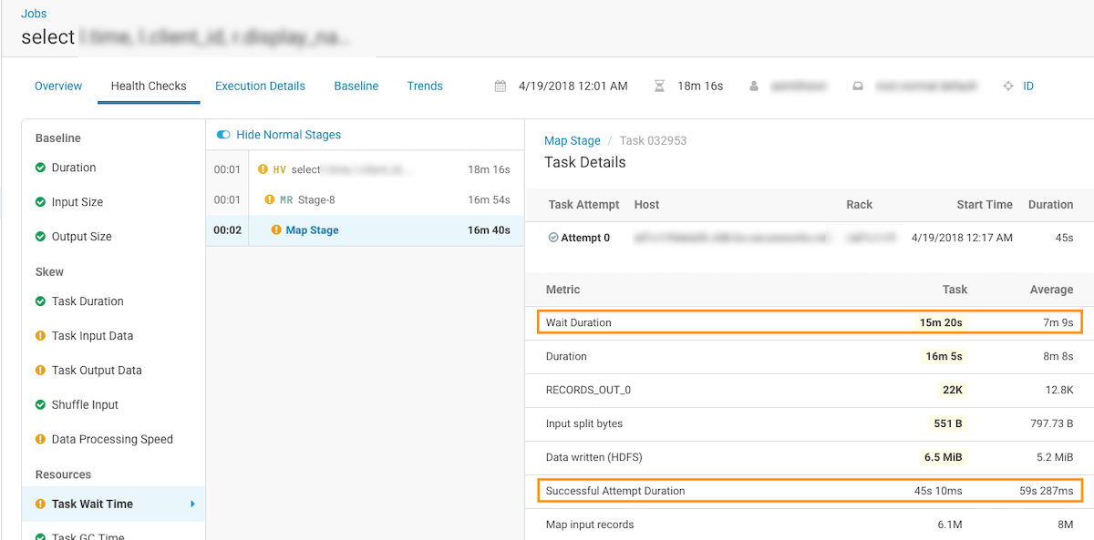The image size is (1094, 540).
Task: Open the Trends tab
Action: [x=425, y=87]
